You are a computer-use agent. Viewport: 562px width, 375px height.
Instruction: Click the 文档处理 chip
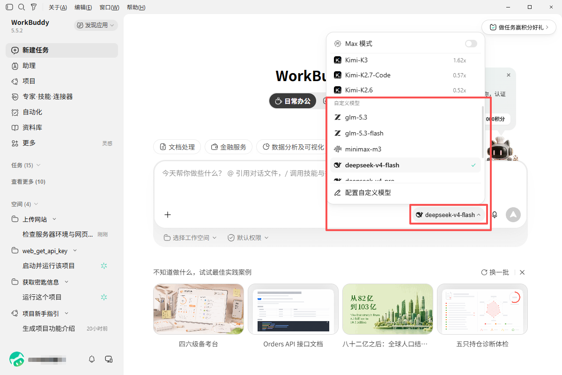tap(177, 147)
